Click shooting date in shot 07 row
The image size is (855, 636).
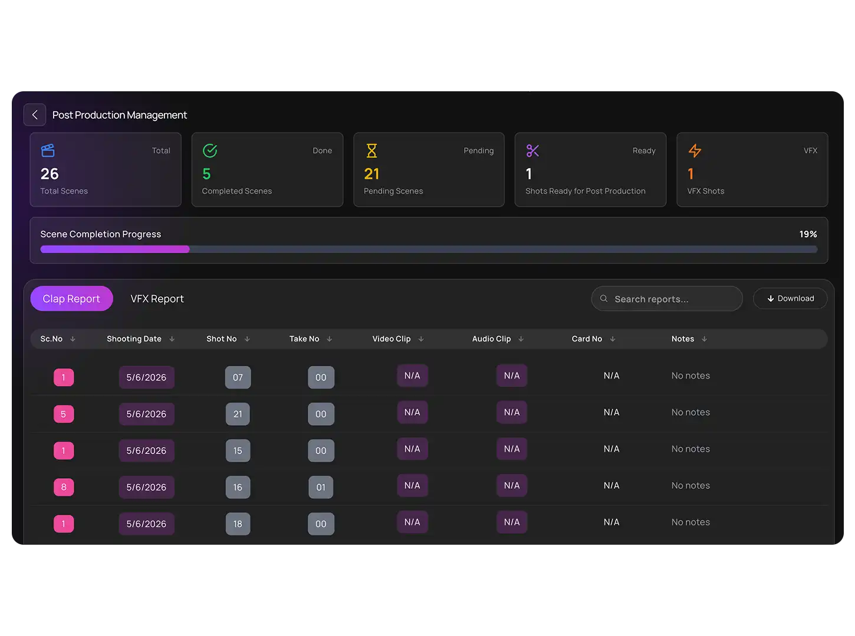(x=146, y=377)
